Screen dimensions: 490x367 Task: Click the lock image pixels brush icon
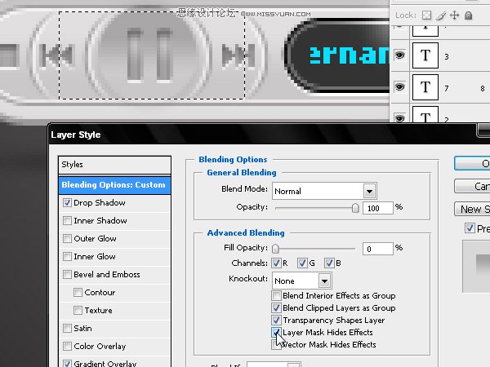(441, 15)
